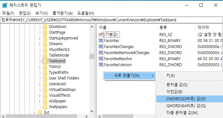The height and width of the screenshot is (118, 223).
Task: Expand the Streams key
Action: coord(40,44)
